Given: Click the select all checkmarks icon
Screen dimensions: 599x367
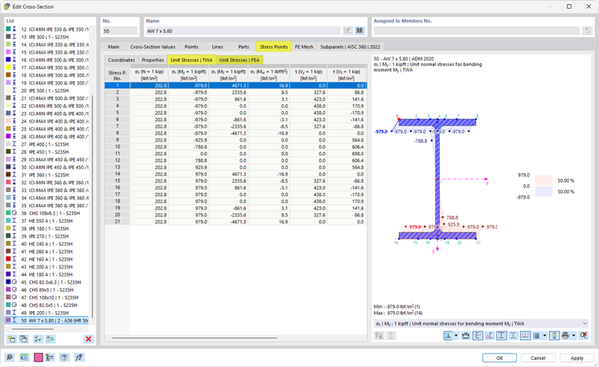Looking at the screenshot, I should pos(38,339).
